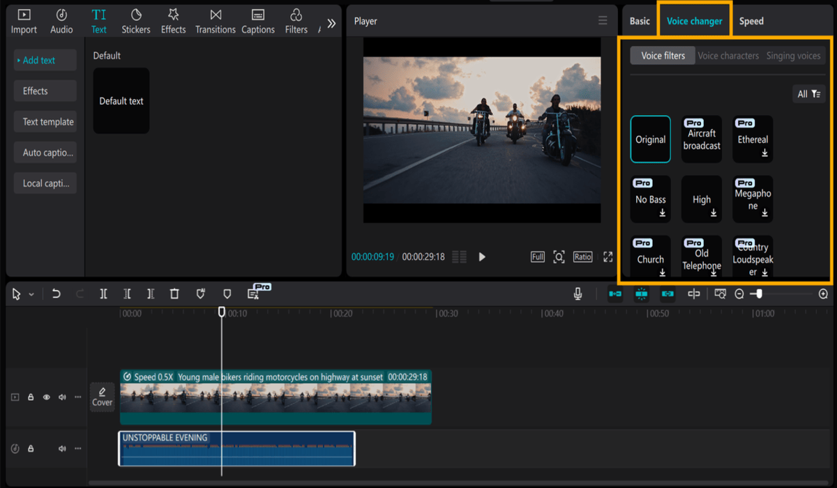
Task: Open the Filters panel
Action: [x=296, y=22]
